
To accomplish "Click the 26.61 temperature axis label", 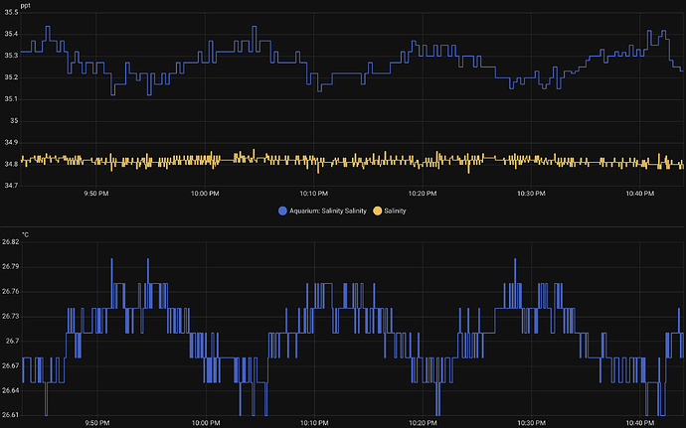I will pyautogui.click(x=11, y=415).
